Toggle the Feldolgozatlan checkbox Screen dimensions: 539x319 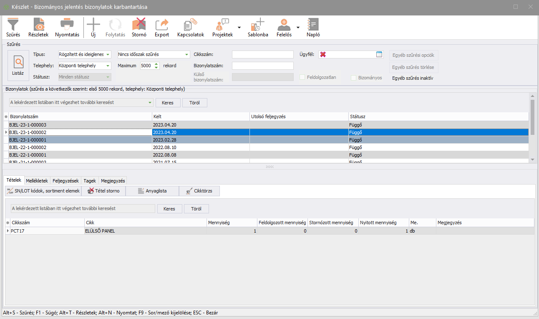pyautogui.click(x=302, y=77)
